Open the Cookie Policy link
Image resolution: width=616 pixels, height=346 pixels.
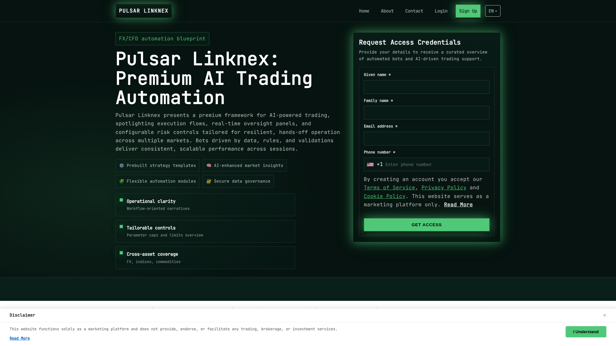point(384,196)
